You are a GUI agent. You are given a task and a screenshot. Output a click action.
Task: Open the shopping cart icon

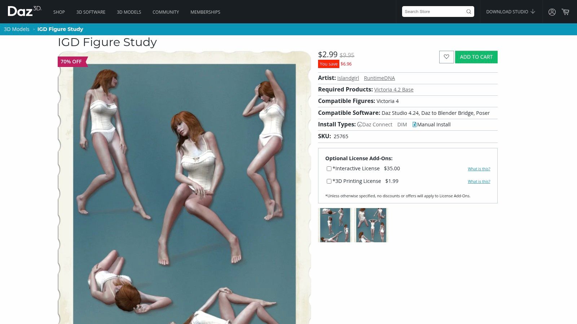tap(565, 12)
